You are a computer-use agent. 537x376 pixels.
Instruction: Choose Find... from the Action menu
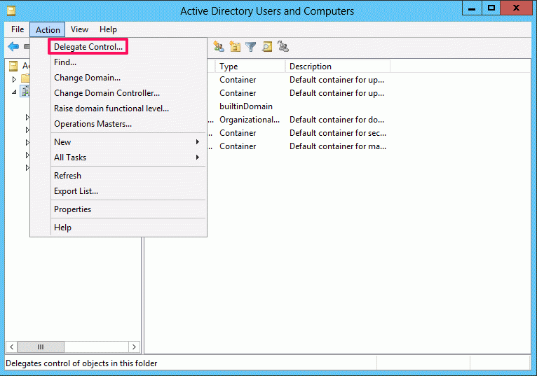(128, 62)
